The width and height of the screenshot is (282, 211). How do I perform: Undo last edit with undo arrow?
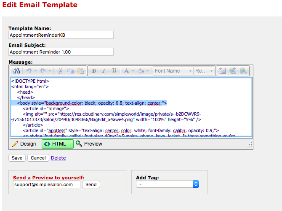coord(29,71)
